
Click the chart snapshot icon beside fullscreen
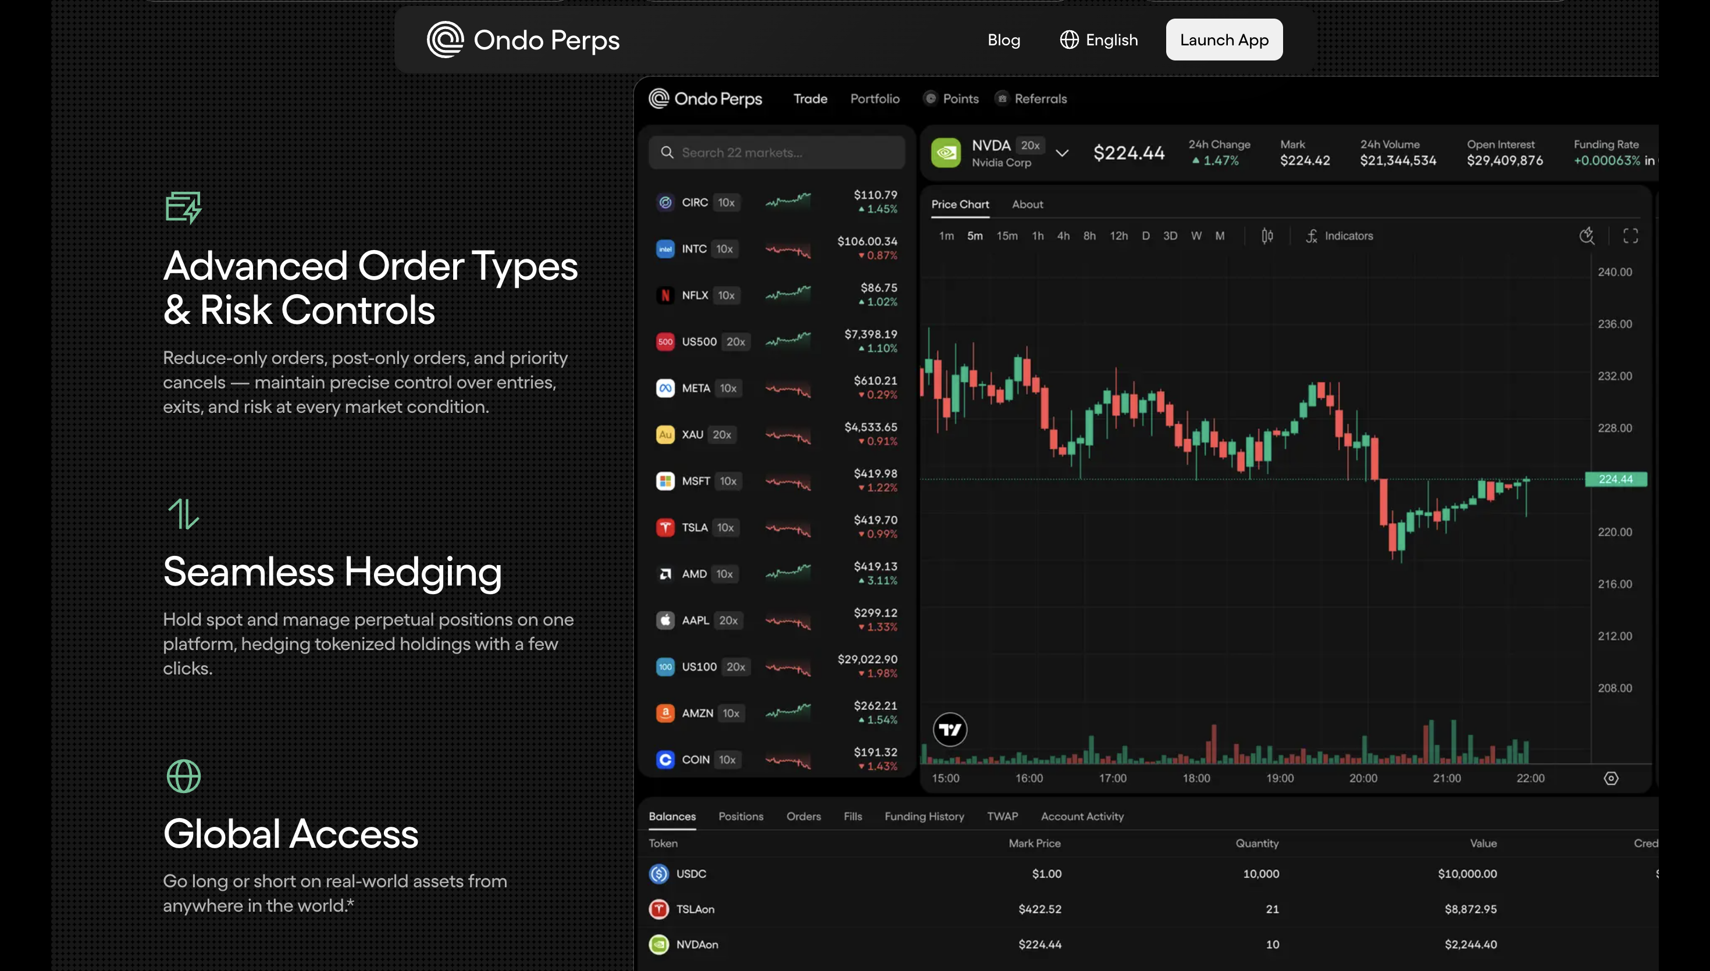pyautogui.click(x=1587, y=236)
